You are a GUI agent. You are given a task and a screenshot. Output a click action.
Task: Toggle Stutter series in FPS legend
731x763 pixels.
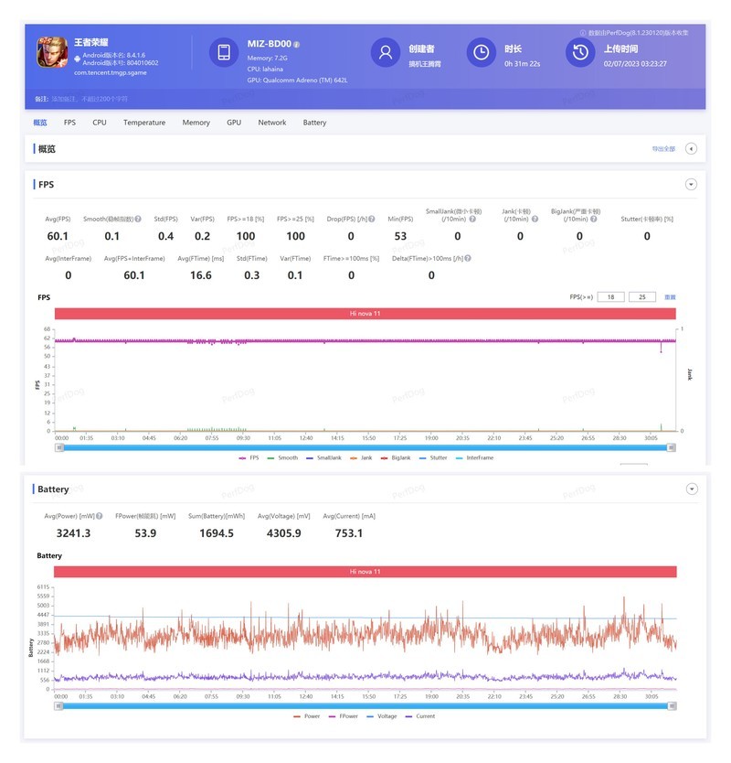[433, 458]
